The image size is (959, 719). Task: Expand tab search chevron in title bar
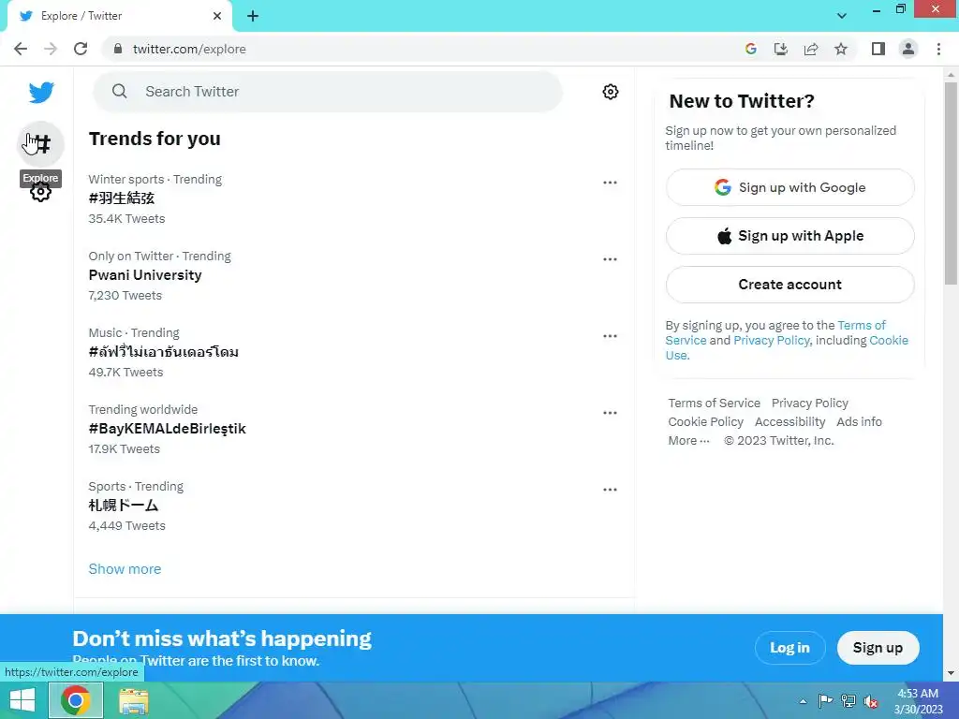pos(842,16)
